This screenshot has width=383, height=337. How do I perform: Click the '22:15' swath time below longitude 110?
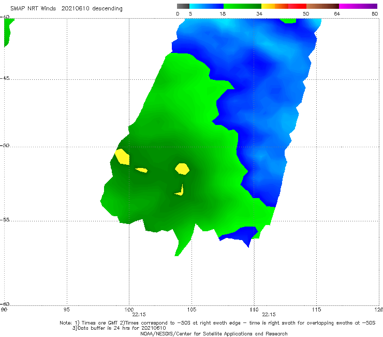tap(269, 315)
